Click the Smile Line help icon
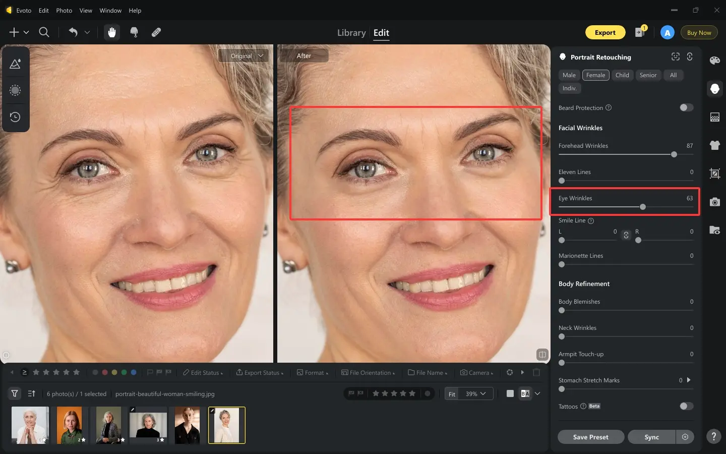Image resolution: width=726 pixels, height=454 pixels. (591, 220)
